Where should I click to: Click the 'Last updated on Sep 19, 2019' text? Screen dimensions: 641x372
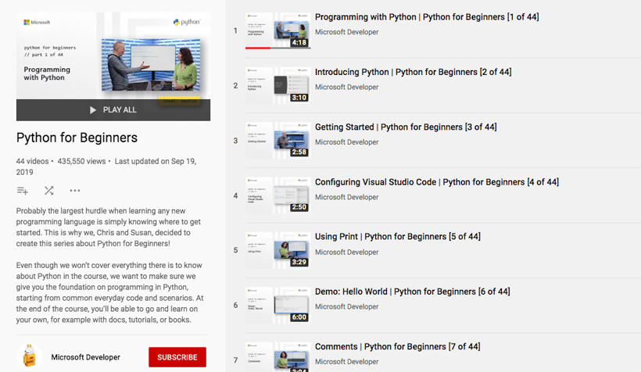coord(106,166)
